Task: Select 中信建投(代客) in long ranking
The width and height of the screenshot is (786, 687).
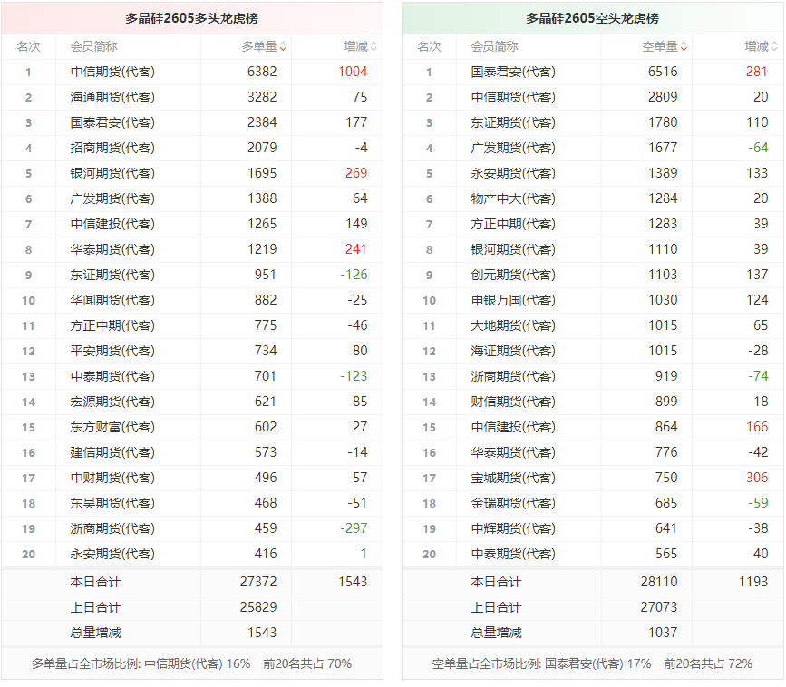Action: tap(112, 224)
